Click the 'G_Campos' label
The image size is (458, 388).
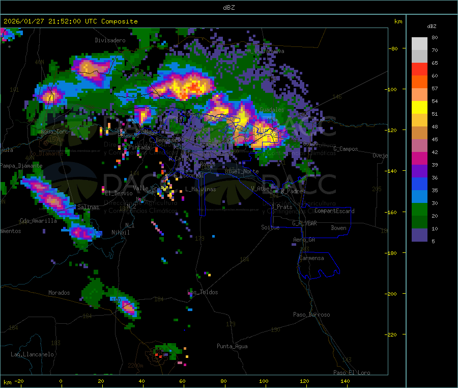346,149
